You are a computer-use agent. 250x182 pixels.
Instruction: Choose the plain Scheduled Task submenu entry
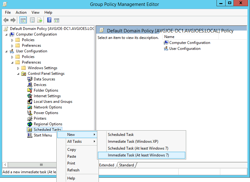pyautogui.click(x=141, y=135)
